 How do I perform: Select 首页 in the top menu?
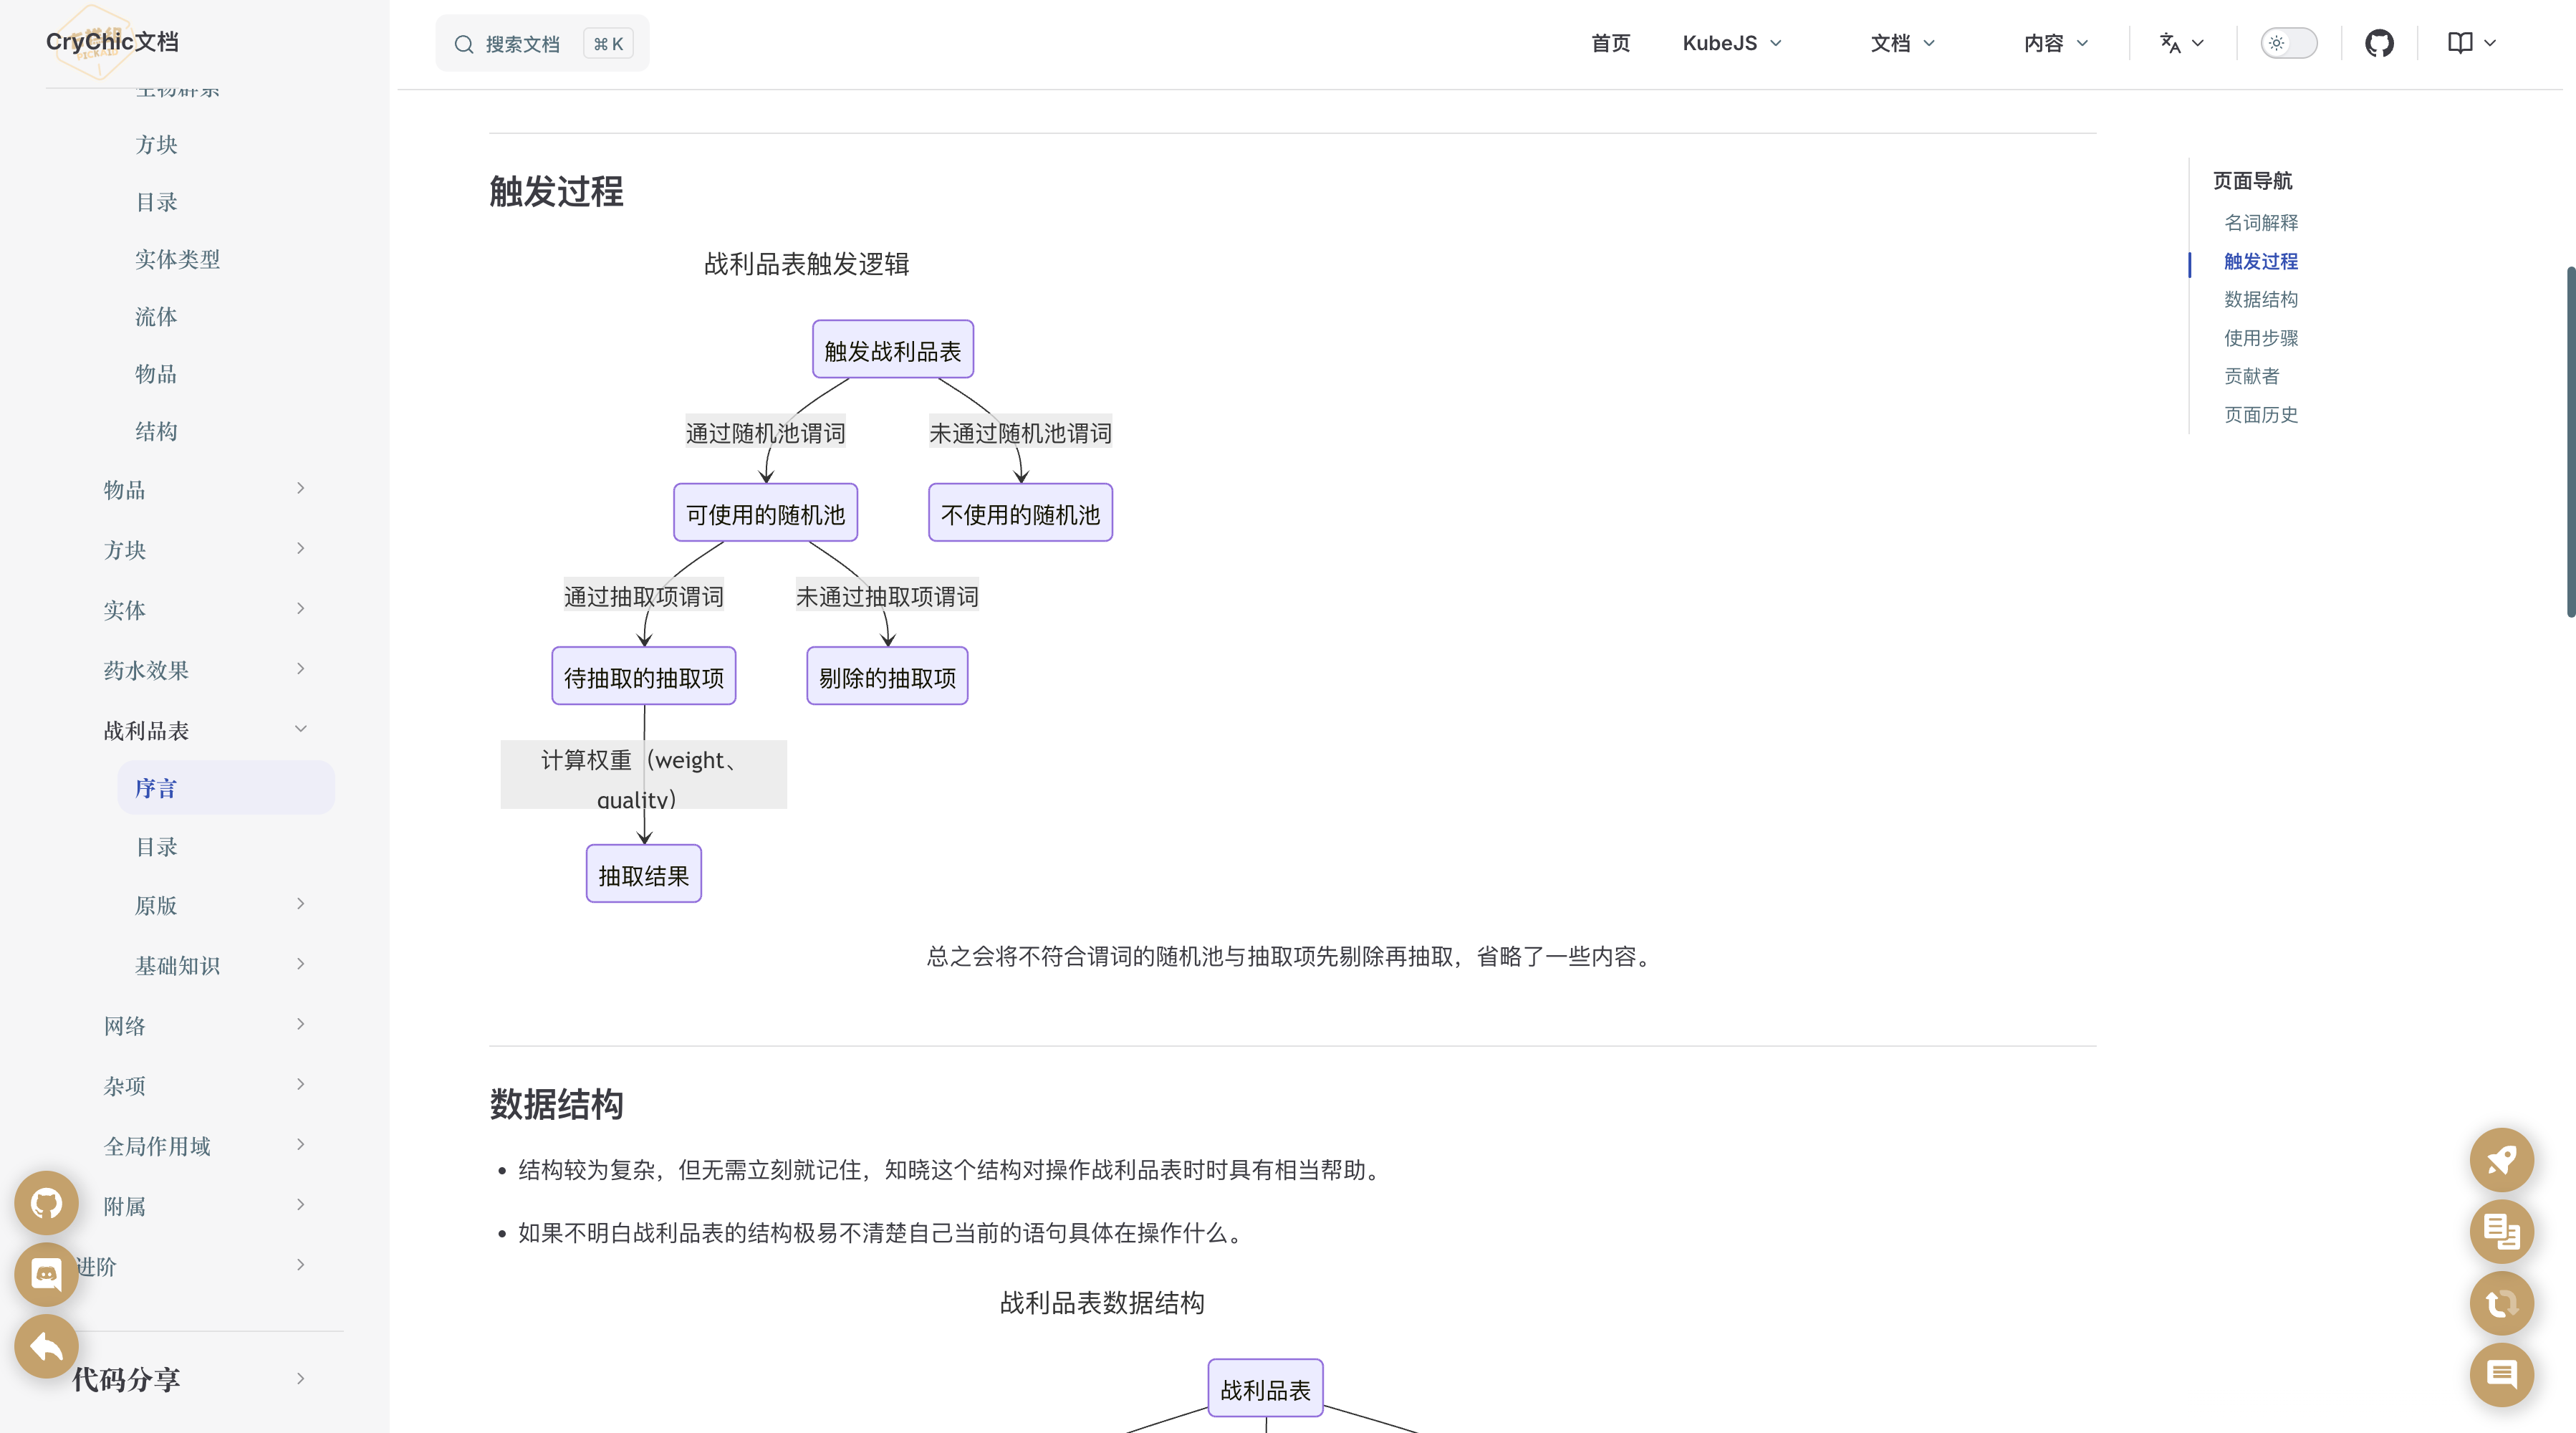pos(1610,43)
